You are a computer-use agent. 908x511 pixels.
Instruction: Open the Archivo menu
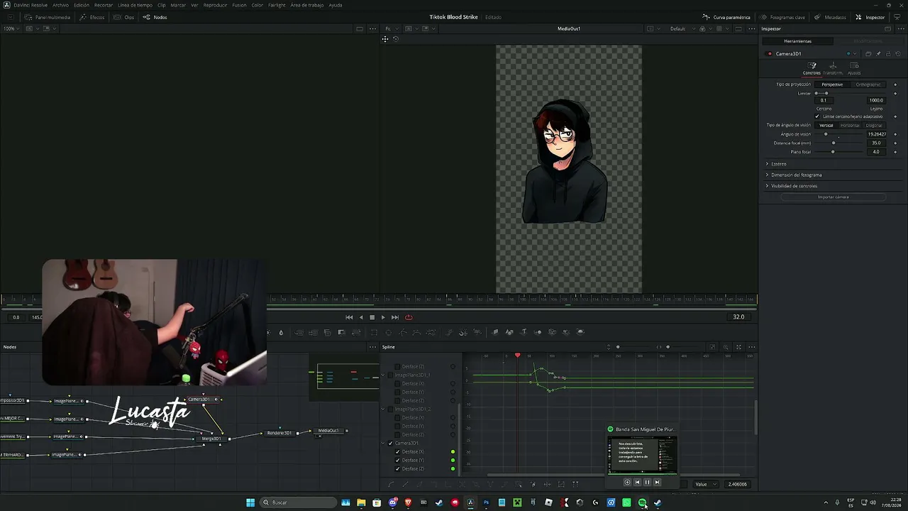tap(60, 5)
